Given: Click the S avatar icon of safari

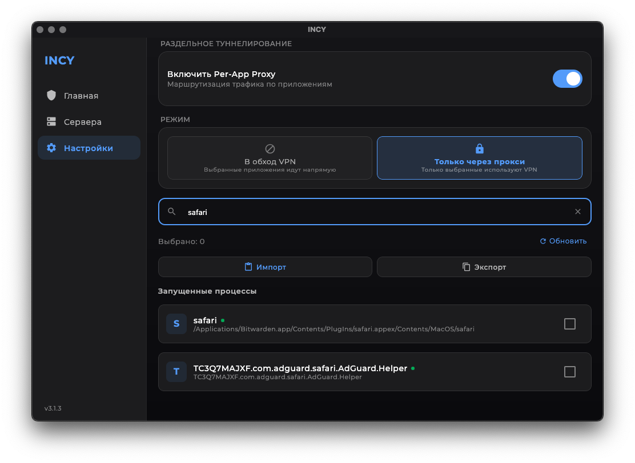Looking at the screenshot, I should point(176,323).
